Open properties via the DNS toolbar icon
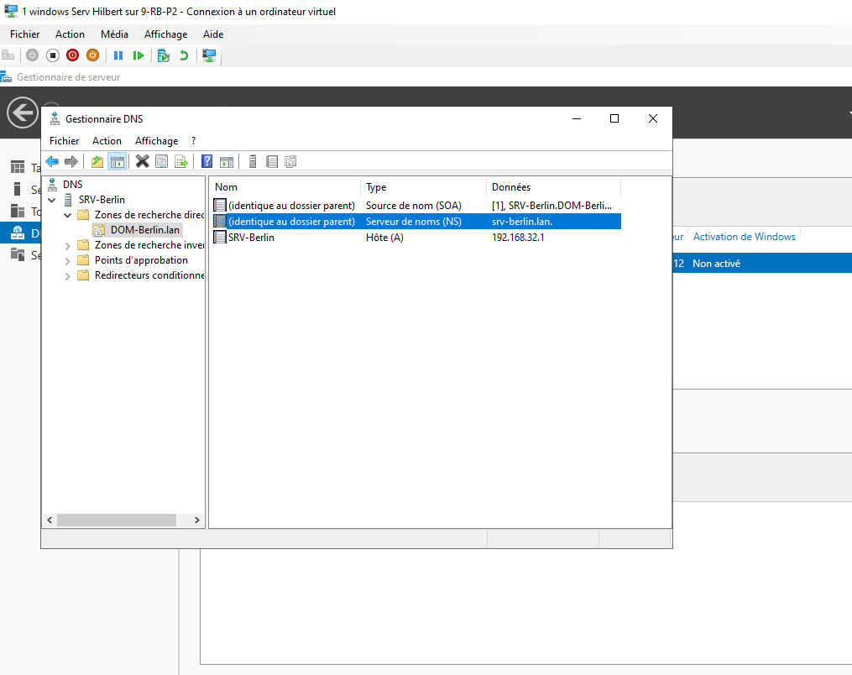Viewport: 852px width, 675px height. click(162, 161)
